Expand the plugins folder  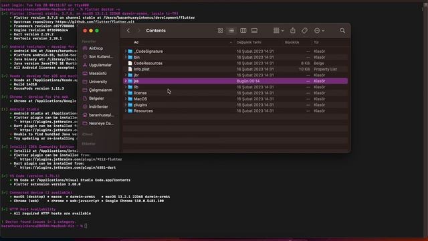(x=126, y=105)
